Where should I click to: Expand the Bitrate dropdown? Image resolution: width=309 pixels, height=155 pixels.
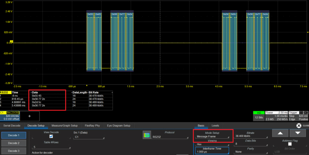point(251,136)
